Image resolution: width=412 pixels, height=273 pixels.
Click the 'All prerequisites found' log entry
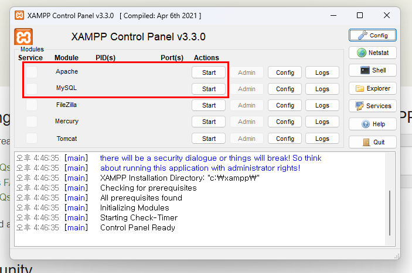(141, 198)
